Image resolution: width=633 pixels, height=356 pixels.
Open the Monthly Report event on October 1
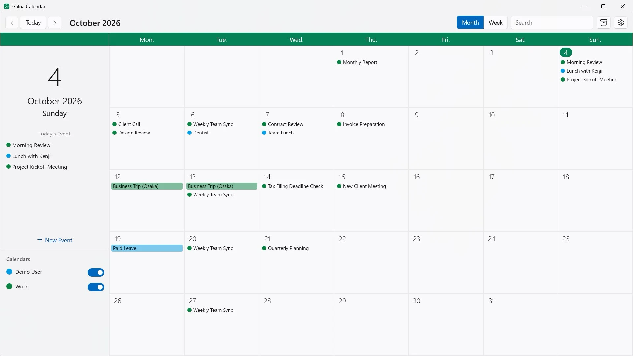357,62
